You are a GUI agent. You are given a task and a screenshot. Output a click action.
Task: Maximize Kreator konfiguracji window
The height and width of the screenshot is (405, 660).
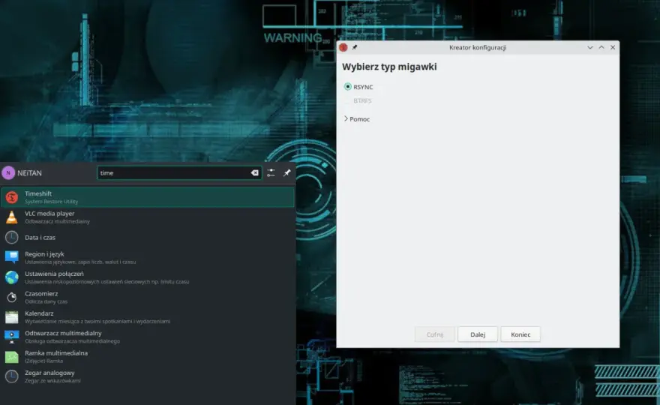pyautogui.click(x=601, y=47)
